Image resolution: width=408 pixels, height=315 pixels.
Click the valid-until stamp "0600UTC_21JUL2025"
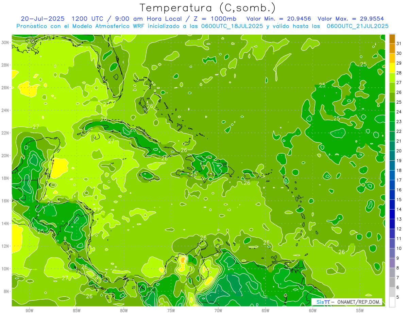(358, 26)
